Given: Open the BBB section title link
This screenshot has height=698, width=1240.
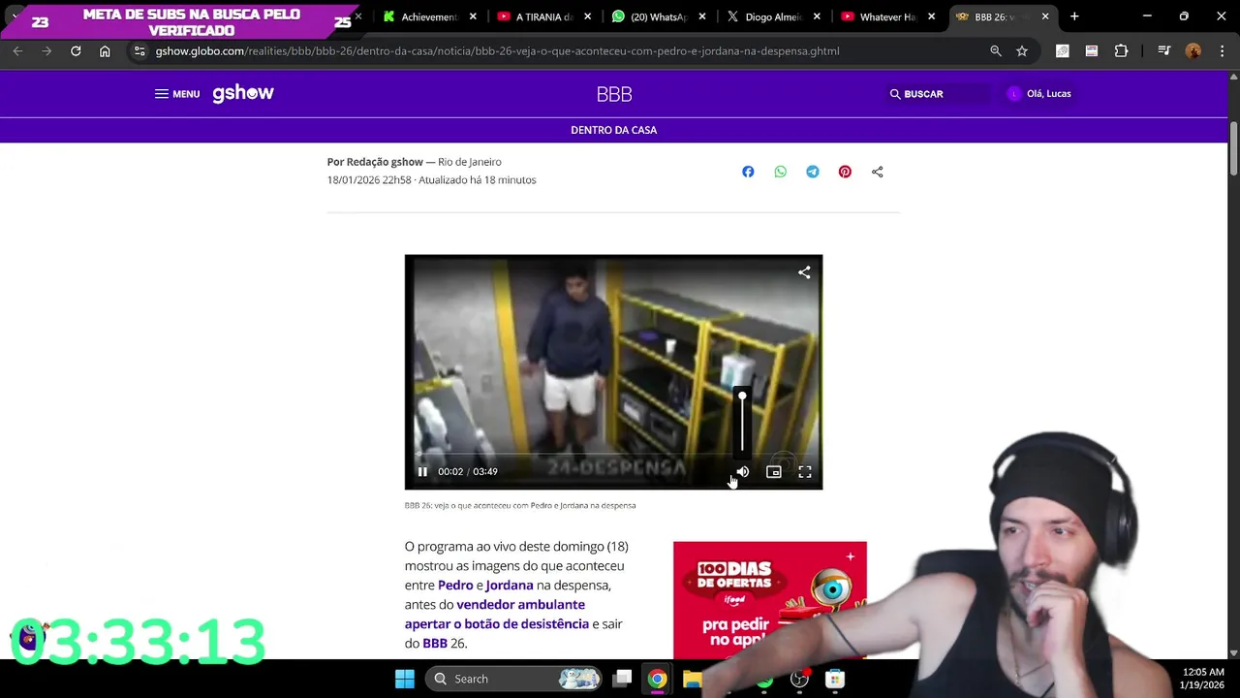Looking at the screenshot, I should pos(614,94).
